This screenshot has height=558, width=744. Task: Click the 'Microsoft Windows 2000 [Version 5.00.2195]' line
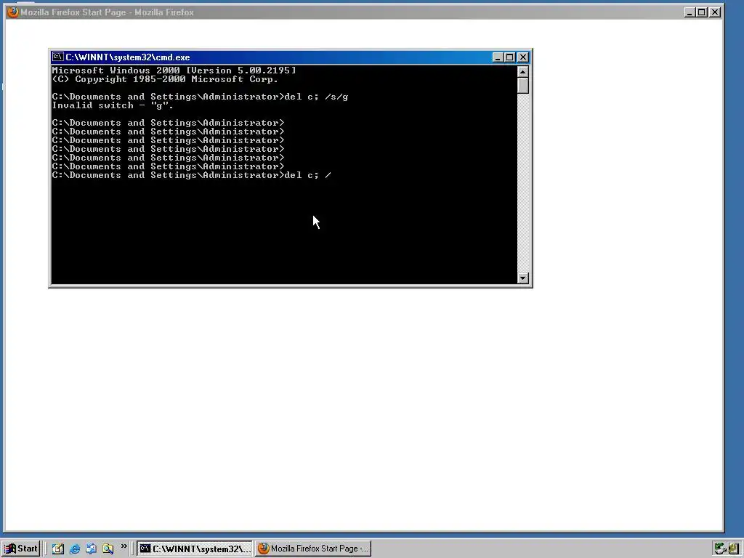(174, 70)
